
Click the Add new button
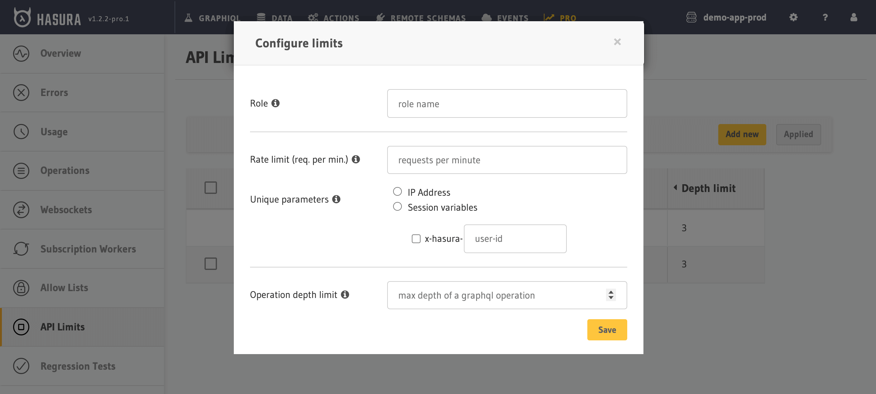[742, 134]
